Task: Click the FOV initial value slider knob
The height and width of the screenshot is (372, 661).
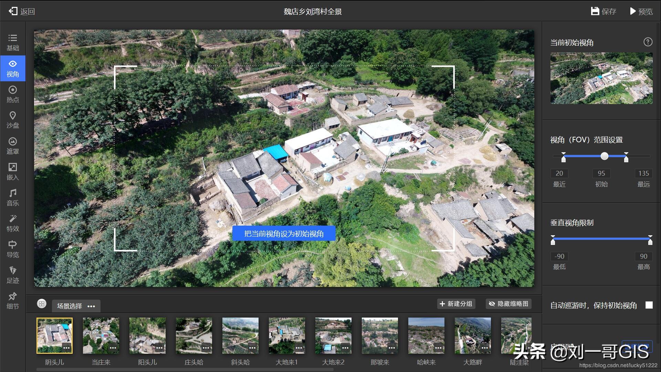Action: 604,156
